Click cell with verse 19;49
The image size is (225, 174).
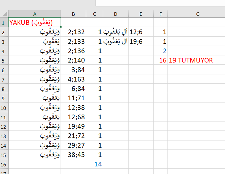[x=73, y=126]
